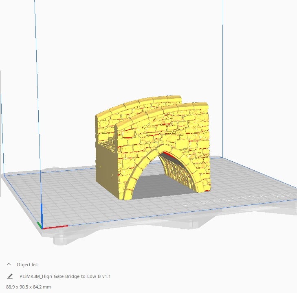The height and width of the screenshot is (293, 297).
Task: Click the bridge's left side wall
Action: coord(105,163)
